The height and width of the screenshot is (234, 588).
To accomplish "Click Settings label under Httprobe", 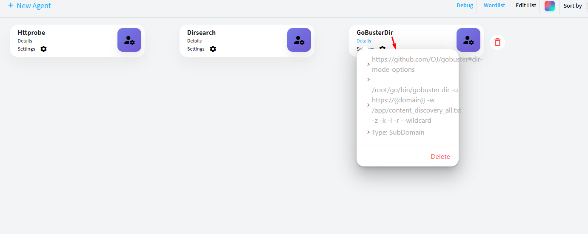I will (26, 49).
